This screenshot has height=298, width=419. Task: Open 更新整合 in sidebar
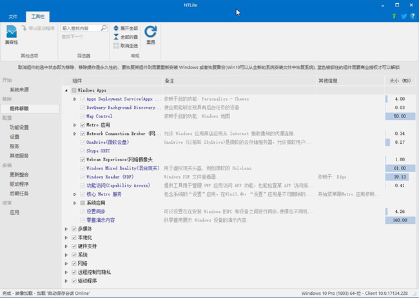click(19, 174)
